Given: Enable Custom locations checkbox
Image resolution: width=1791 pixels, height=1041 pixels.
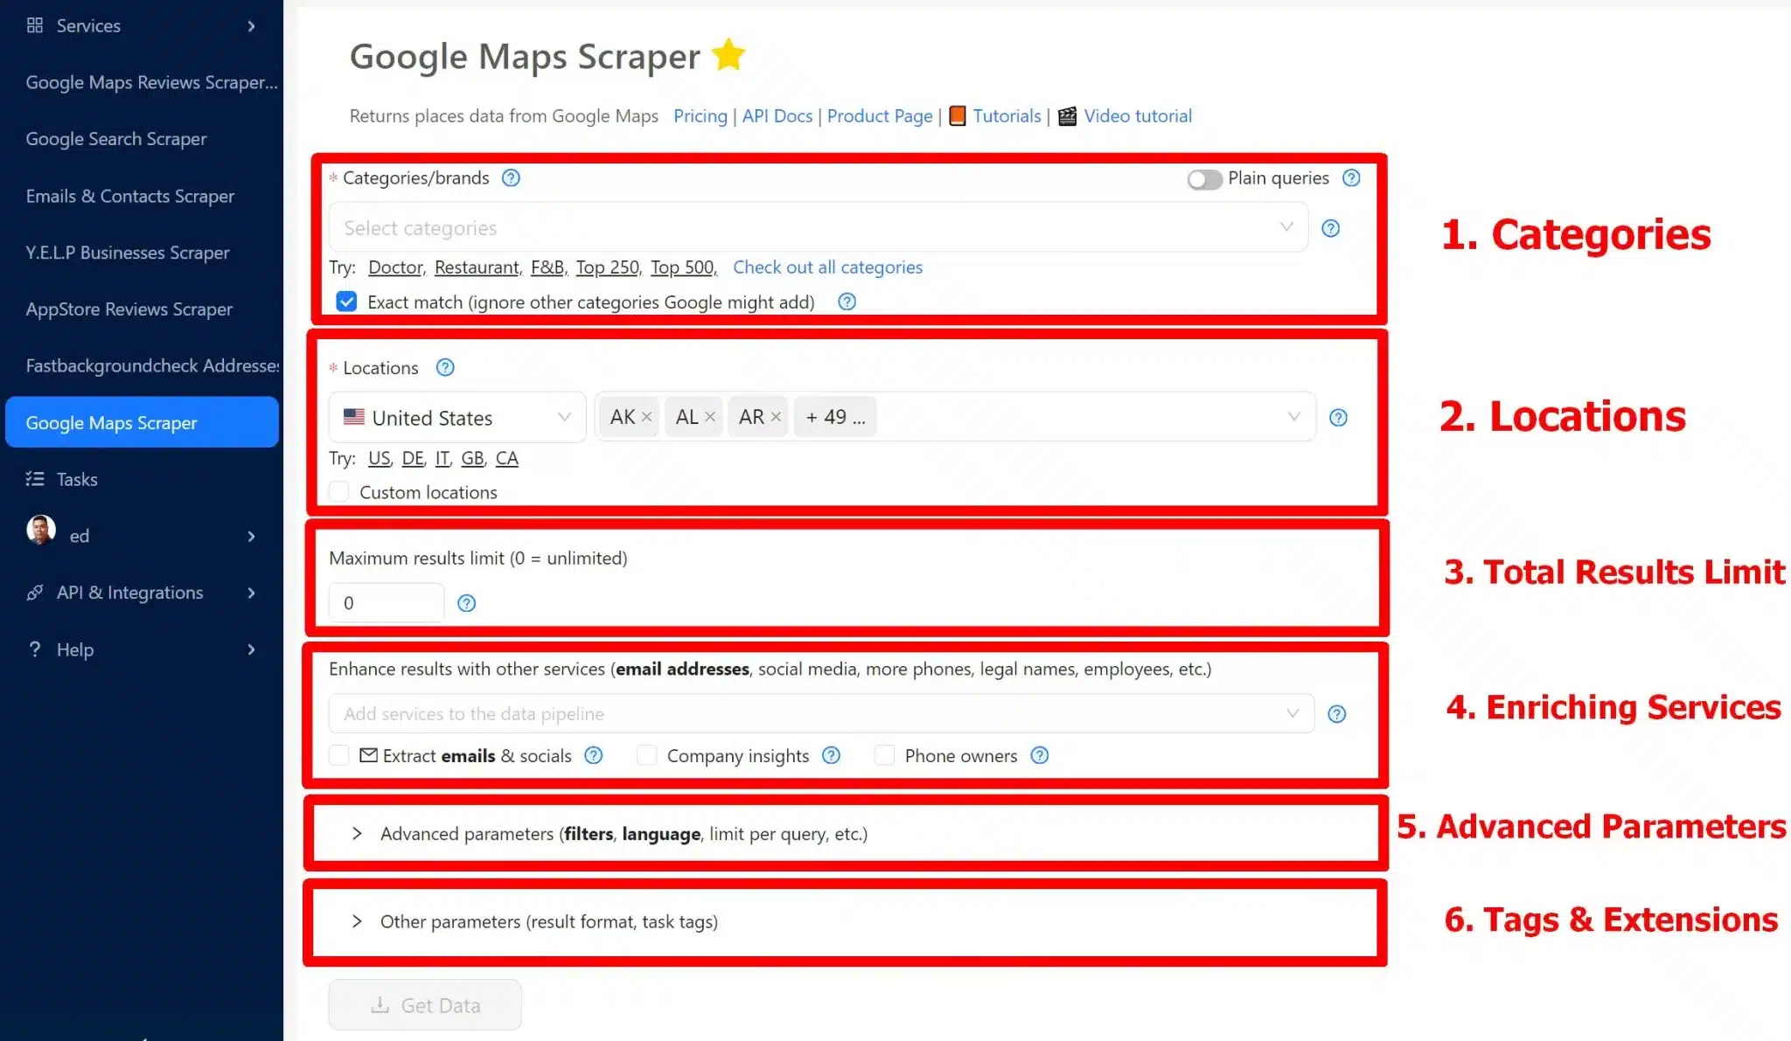Looking at the screenshot, I should pos(339,492).
